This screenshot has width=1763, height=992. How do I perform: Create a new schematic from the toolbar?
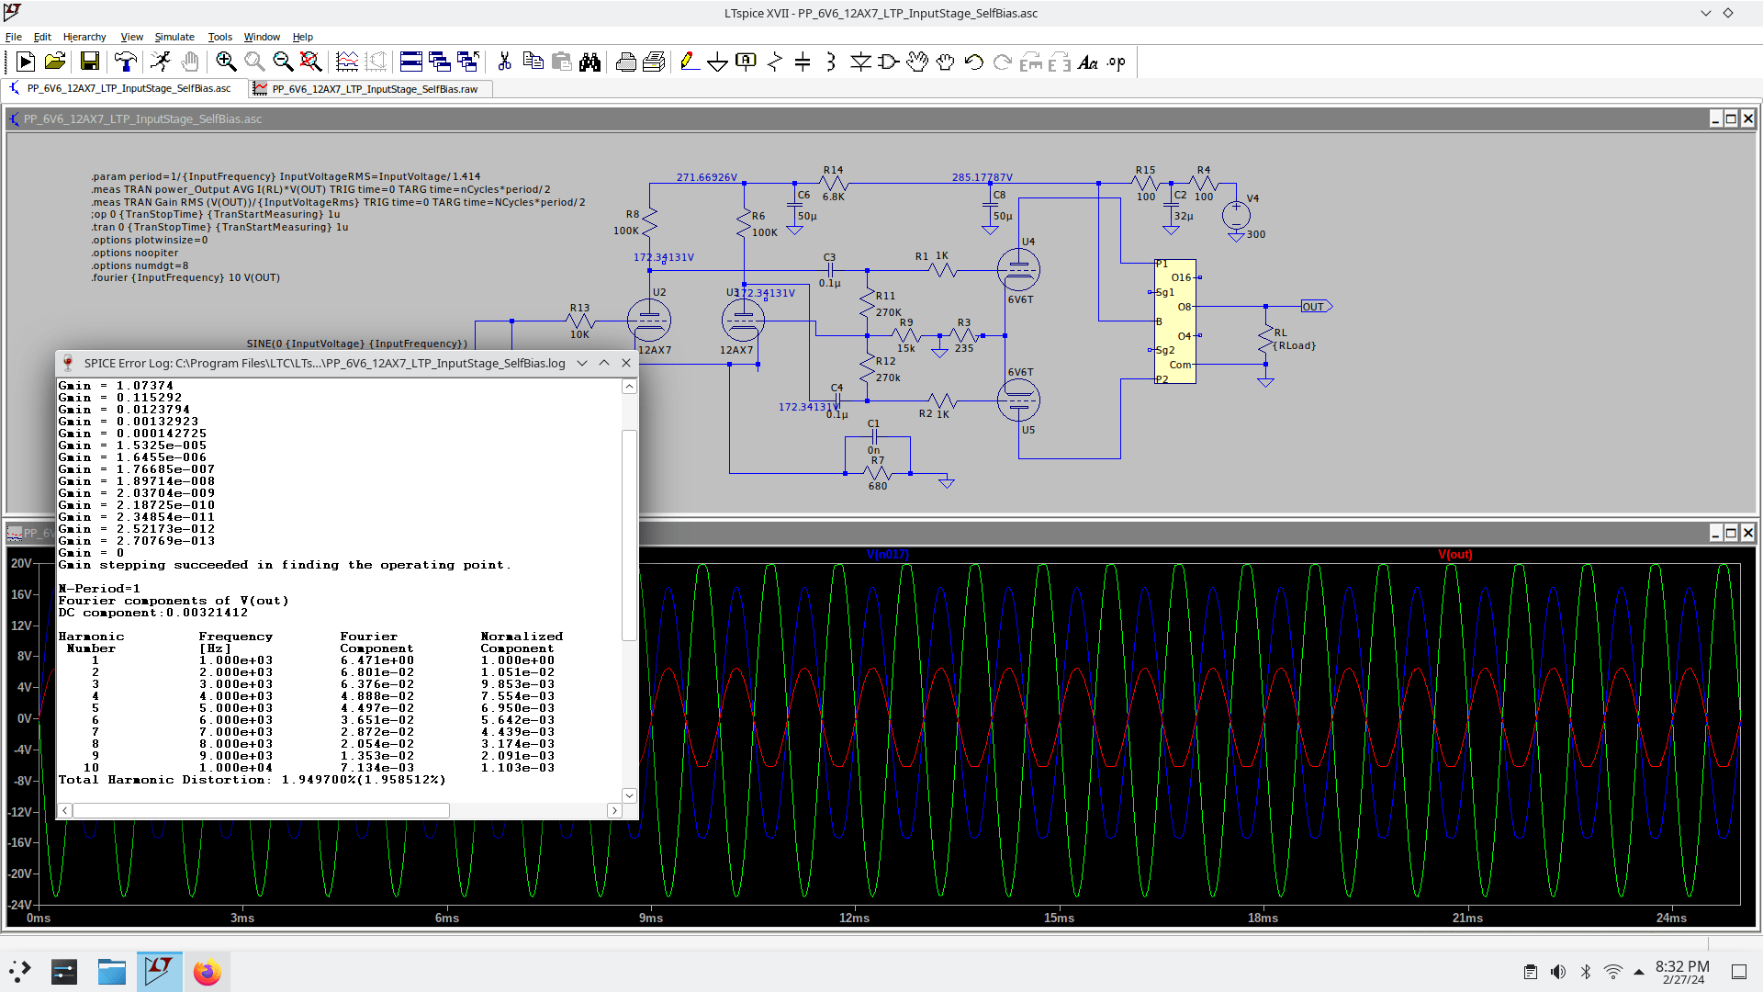point(26,62)
